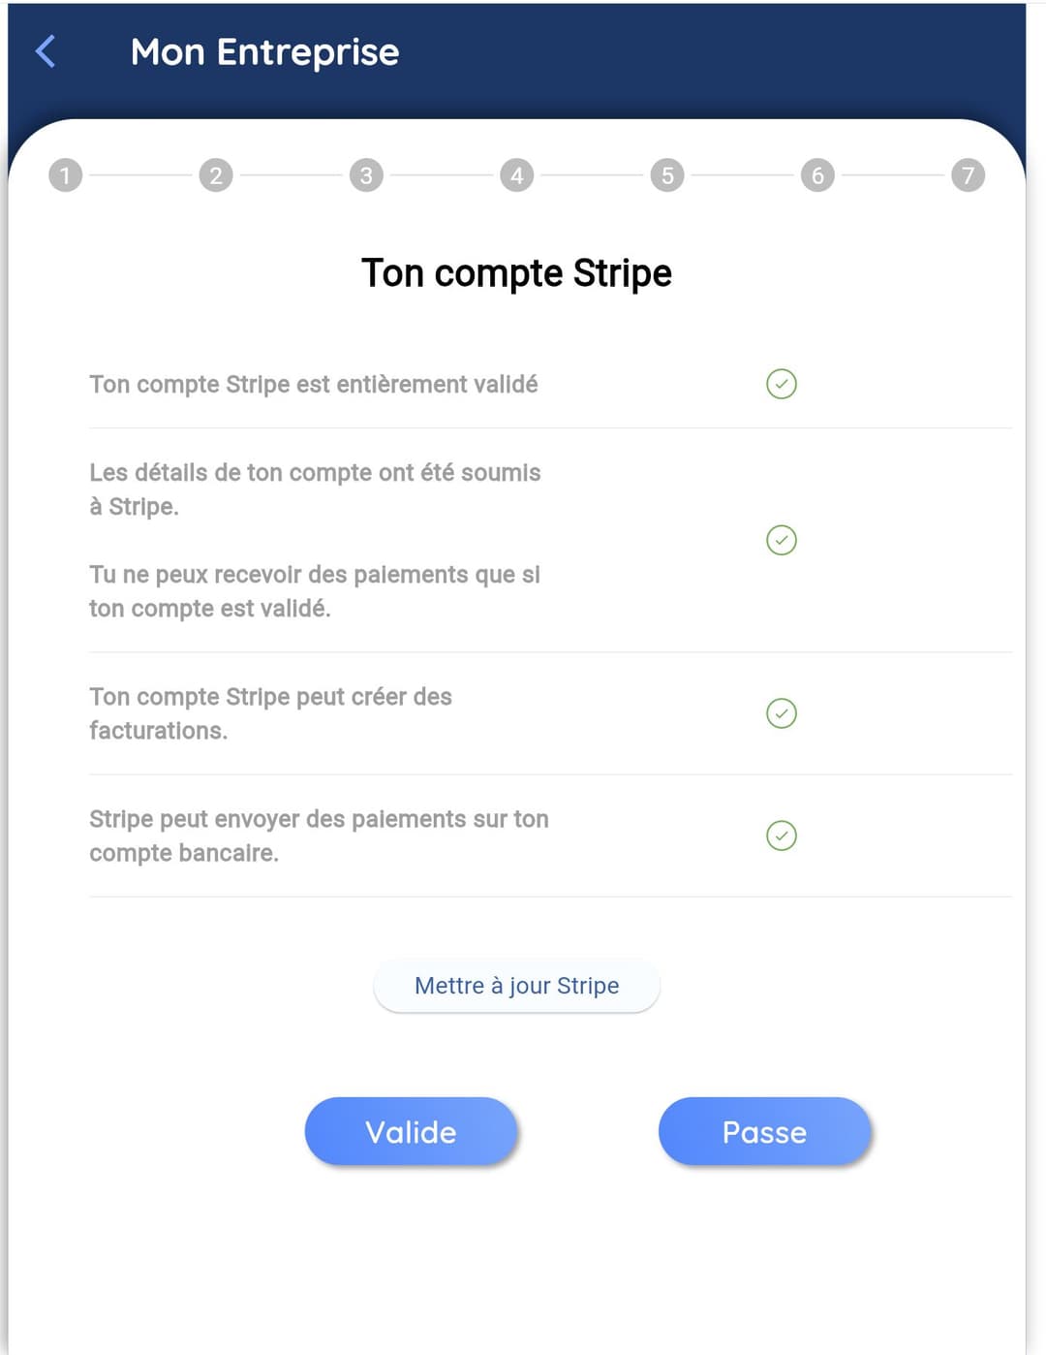This screenshot has width=1046, height=1355.
Task: Select row 'Ton compte Stripe est entièrement validé'
Action: (x=550, y=384)
